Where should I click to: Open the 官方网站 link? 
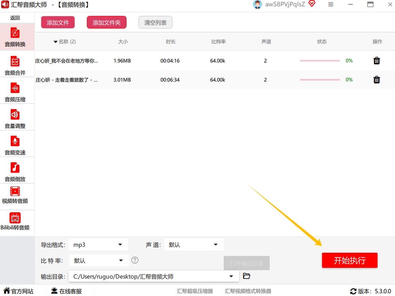(x=22, y=291)
